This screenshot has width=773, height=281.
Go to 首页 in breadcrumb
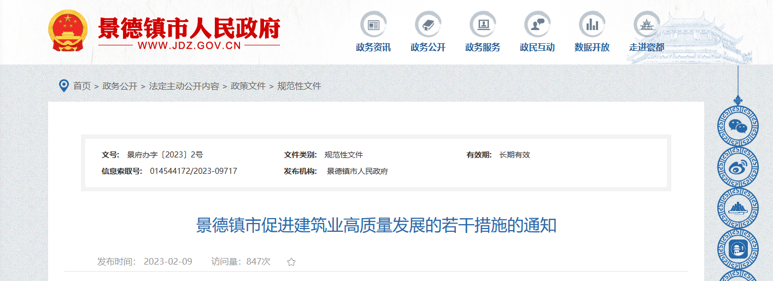82,86
